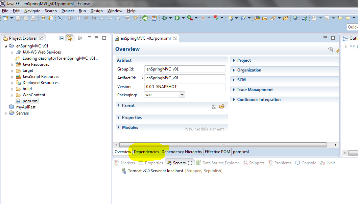Click the green Spring leaf icon
Screen dimensions: 358x204
[145, 18]
